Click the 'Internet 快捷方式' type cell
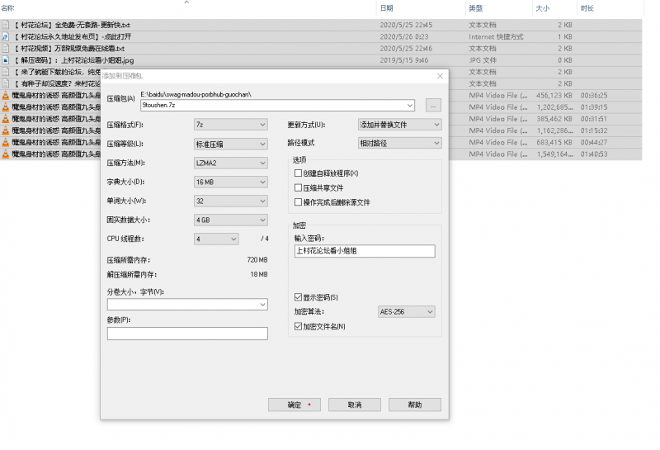 pyautogui.click(x=496, y=36)
